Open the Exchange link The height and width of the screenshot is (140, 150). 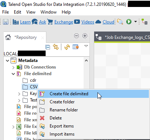(x=64, y=22)
